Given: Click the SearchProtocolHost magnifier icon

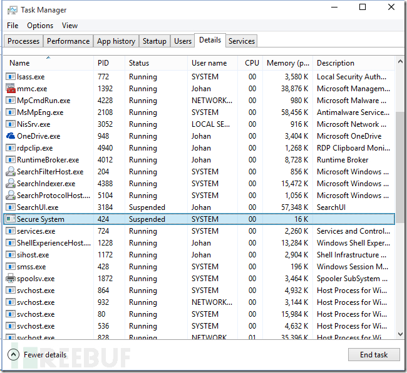Looking at the screenshot, I should pos(11,196).
